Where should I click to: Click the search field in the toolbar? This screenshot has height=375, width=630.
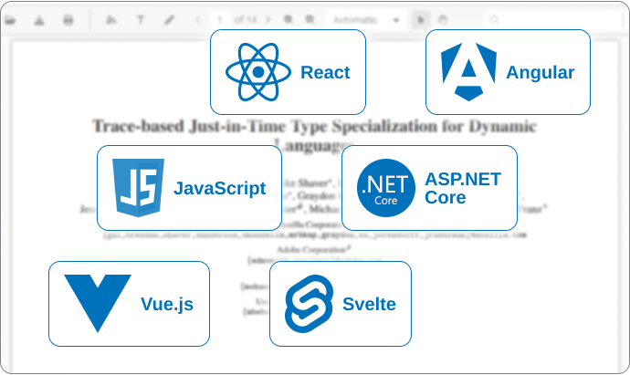point(554,19)
